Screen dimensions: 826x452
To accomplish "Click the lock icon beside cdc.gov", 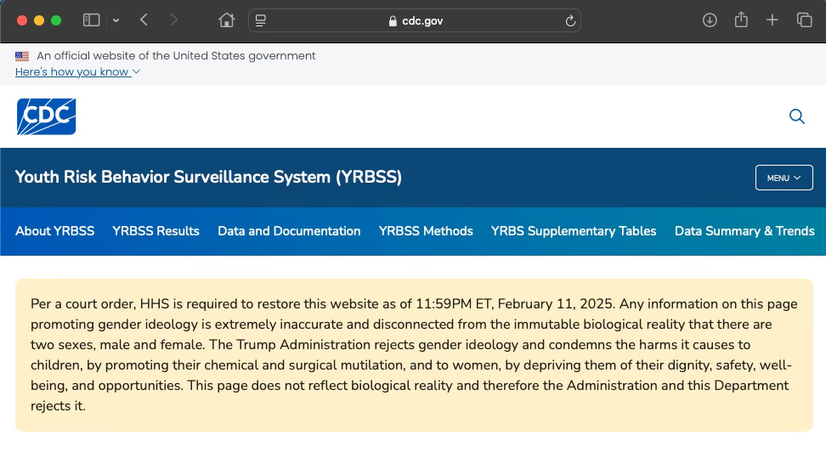I will tap(393, 20).
